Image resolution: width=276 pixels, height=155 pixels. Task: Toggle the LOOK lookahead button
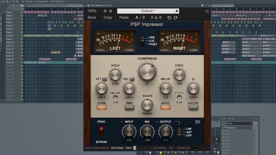pyautogui.click(x=102, y=107)
